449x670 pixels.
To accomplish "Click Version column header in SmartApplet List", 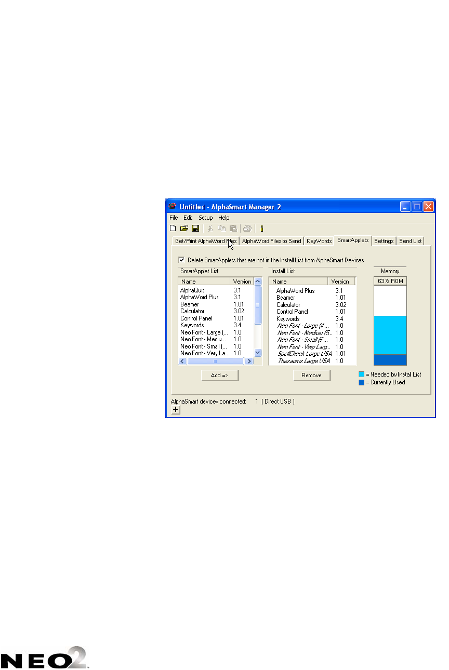I will tap(243, 281).
